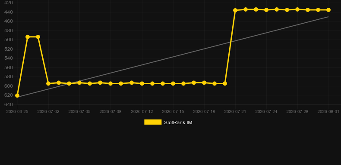
Task: Click the 600 y-axis value label
Action: 9,86
